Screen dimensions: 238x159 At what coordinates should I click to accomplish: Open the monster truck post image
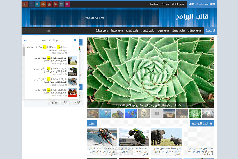click(x=134, y=137)
